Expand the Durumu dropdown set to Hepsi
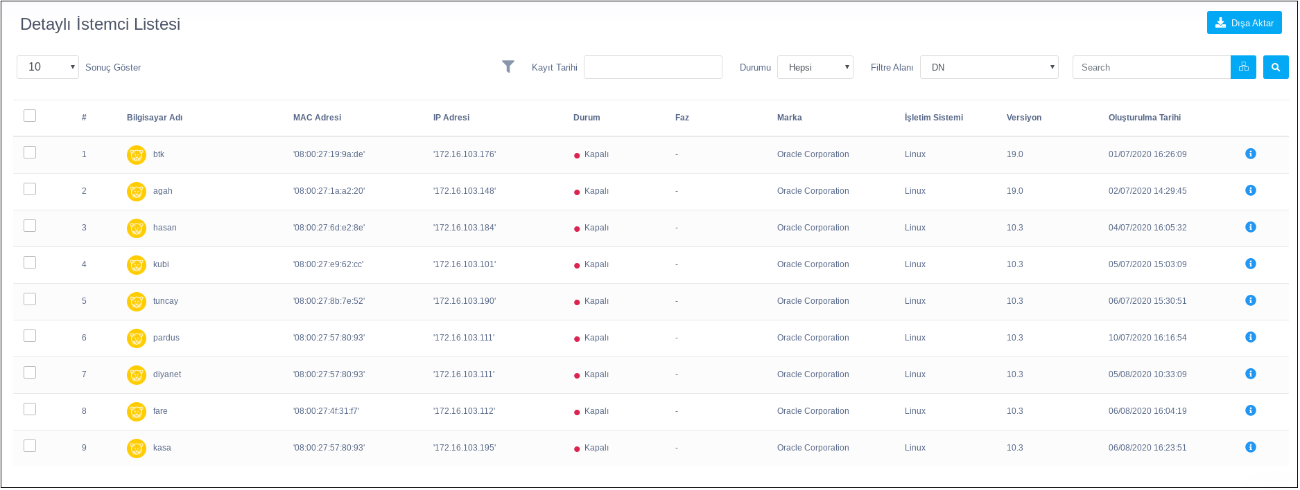The height and width of the screenshot is (490, 1300). [815, 67]
